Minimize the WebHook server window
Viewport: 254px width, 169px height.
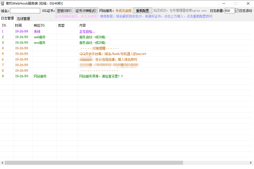click(223, 3)
